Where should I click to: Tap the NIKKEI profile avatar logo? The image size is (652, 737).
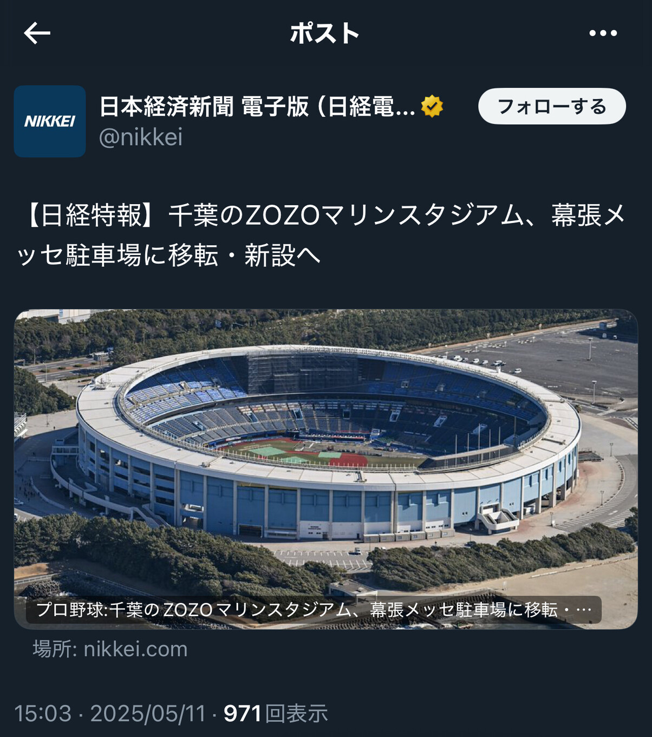click(x=50, y=121)
